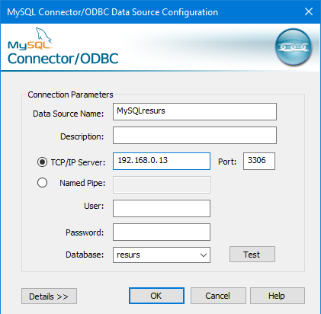
Task: Expand options with the Details >> button
Action: [49, 296]
